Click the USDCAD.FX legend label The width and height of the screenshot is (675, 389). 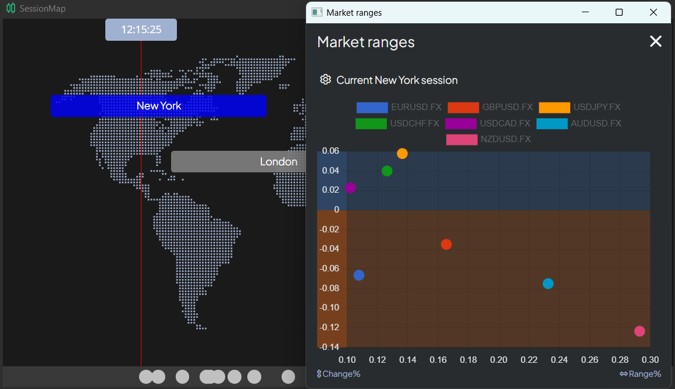pyautogui.click(x=505, y=123)
